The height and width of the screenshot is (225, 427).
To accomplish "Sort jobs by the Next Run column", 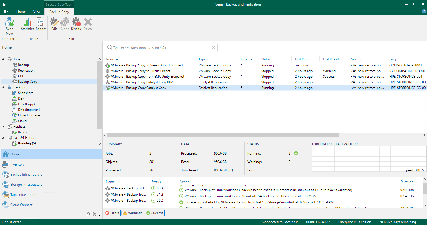I will (357, 59).
